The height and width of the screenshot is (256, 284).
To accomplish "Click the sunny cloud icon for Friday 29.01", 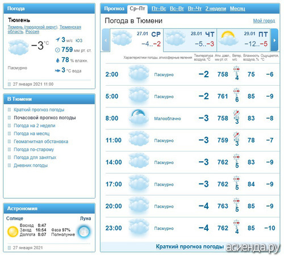I will pyautogui.click(x=228, y=39).
